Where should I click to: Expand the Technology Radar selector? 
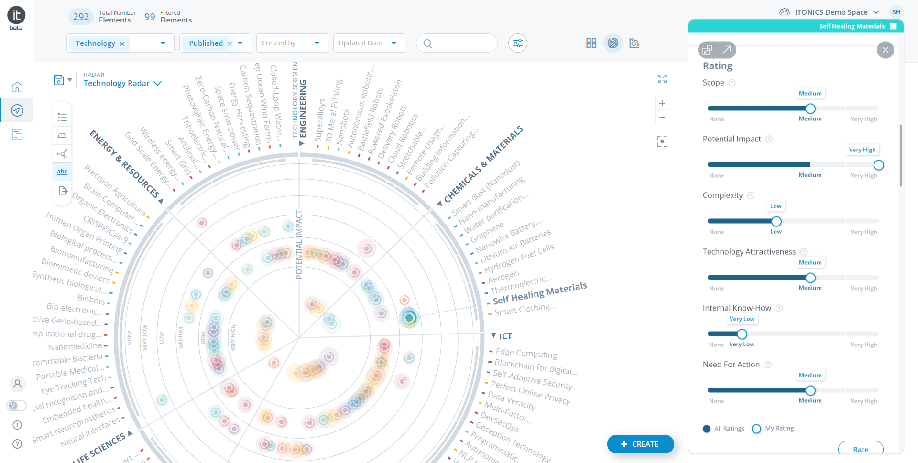[158, 83]
